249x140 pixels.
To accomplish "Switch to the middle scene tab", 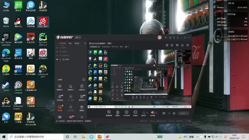I will [x=70, y=43].
